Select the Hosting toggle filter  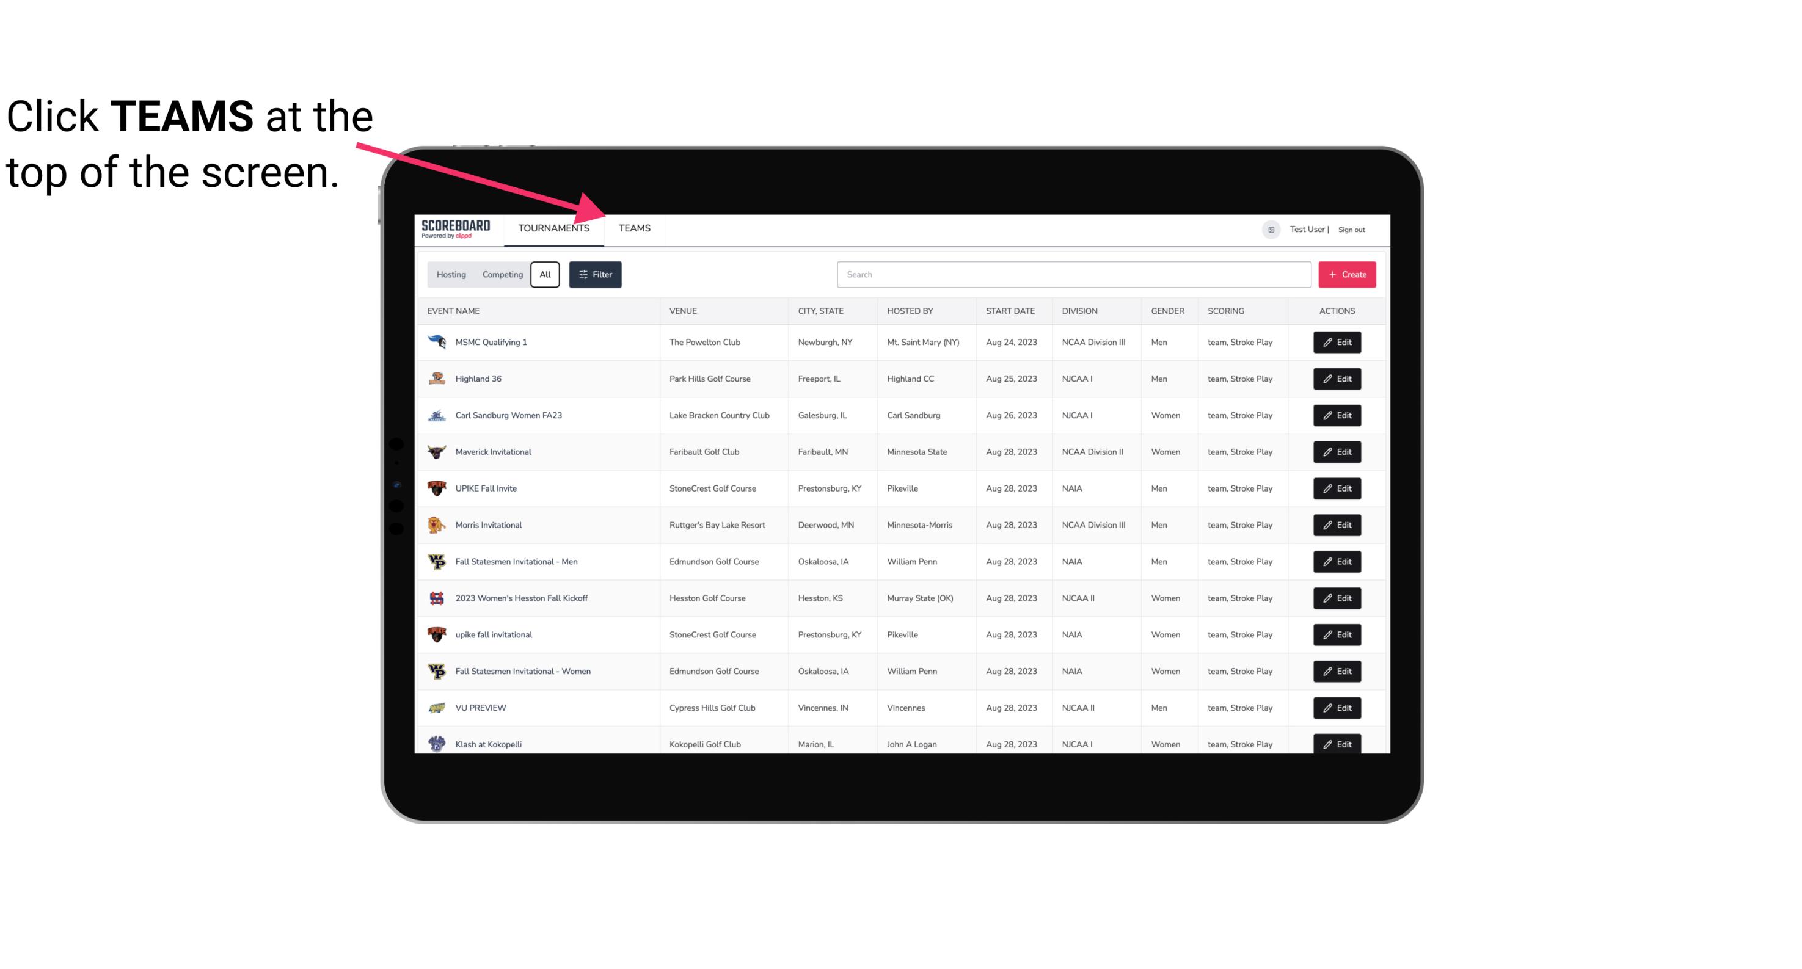coord(451,275)
